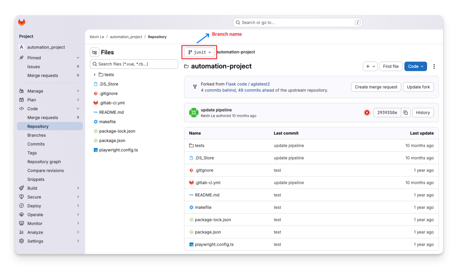Click the Create merge request button
Viewport: 458px width, 269px height.
[376, 87]
